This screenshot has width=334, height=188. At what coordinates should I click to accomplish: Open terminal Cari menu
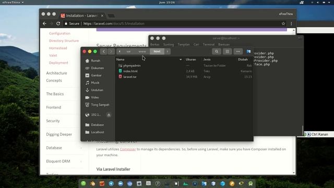(196, 44)
